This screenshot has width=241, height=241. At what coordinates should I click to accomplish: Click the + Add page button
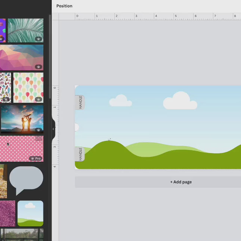pyautogui.click(x=181, y=182)
